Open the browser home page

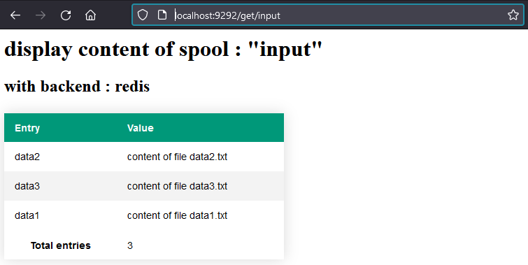(x=91, y=15)
